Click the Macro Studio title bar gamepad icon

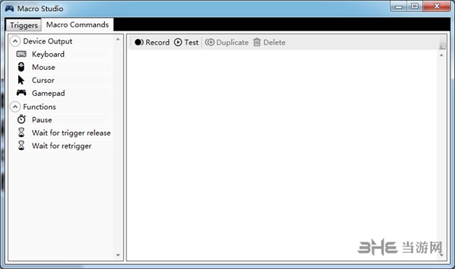(10, 8)
